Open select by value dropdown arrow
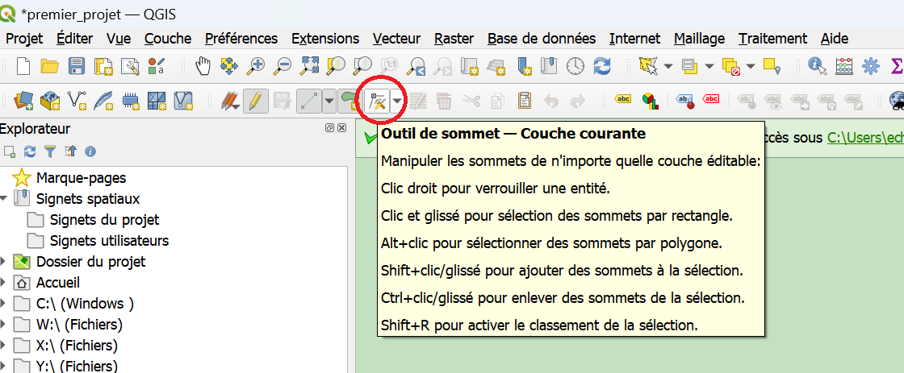Viewport: 904px width, 373px height. [x=709, y=66]
